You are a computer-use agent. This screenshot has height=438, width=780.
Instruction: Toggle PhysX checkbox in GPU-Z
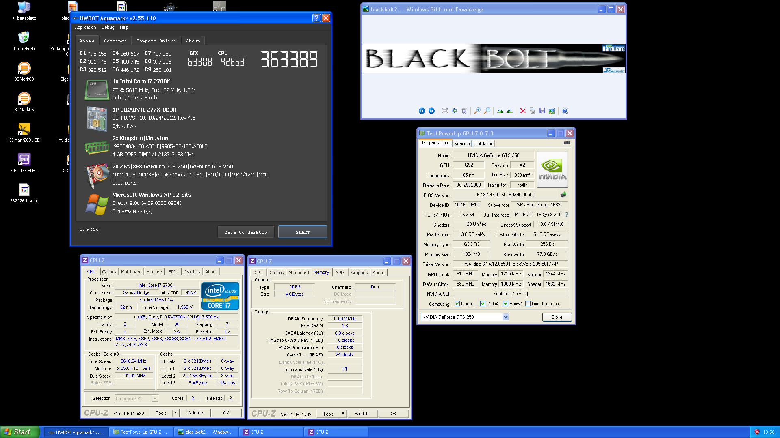click(505, 304)
